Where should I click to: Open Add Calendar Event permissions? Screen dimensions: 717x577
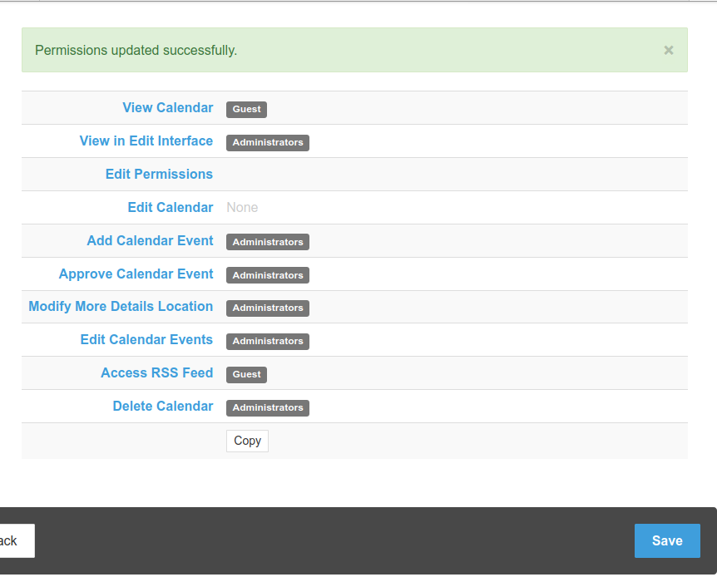pos(150,240)
